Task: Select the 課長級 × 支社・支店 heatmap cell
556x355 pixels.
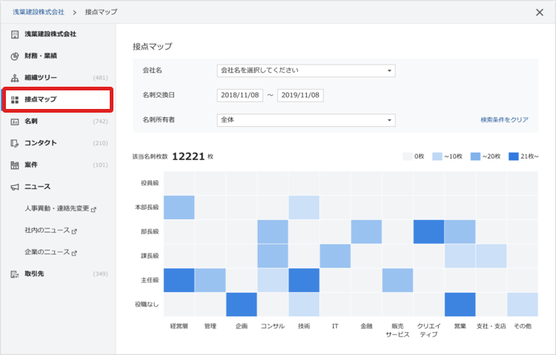Action: (x=491, y=256)
